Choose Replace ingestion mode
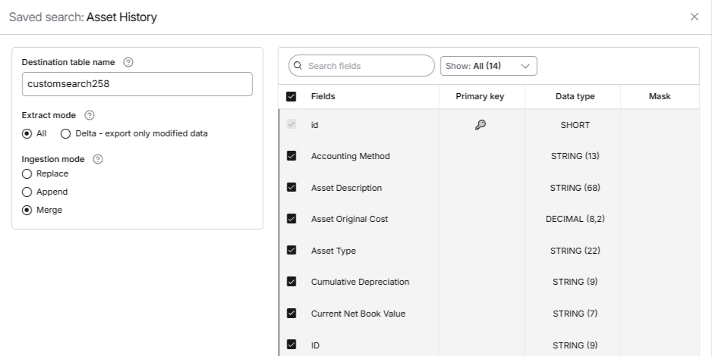712x356 pixels. tap(27, 174)
